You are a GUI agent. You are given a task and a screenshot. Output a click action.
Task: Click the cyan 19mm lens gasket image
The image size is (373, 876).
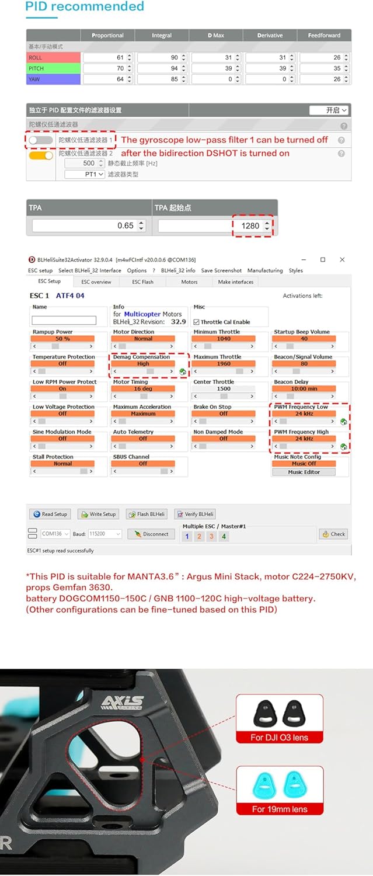[280, 785]
